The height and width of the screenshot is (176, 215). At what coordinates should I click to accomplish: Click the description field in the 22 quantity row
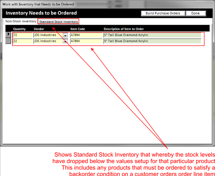click(152, 41)
